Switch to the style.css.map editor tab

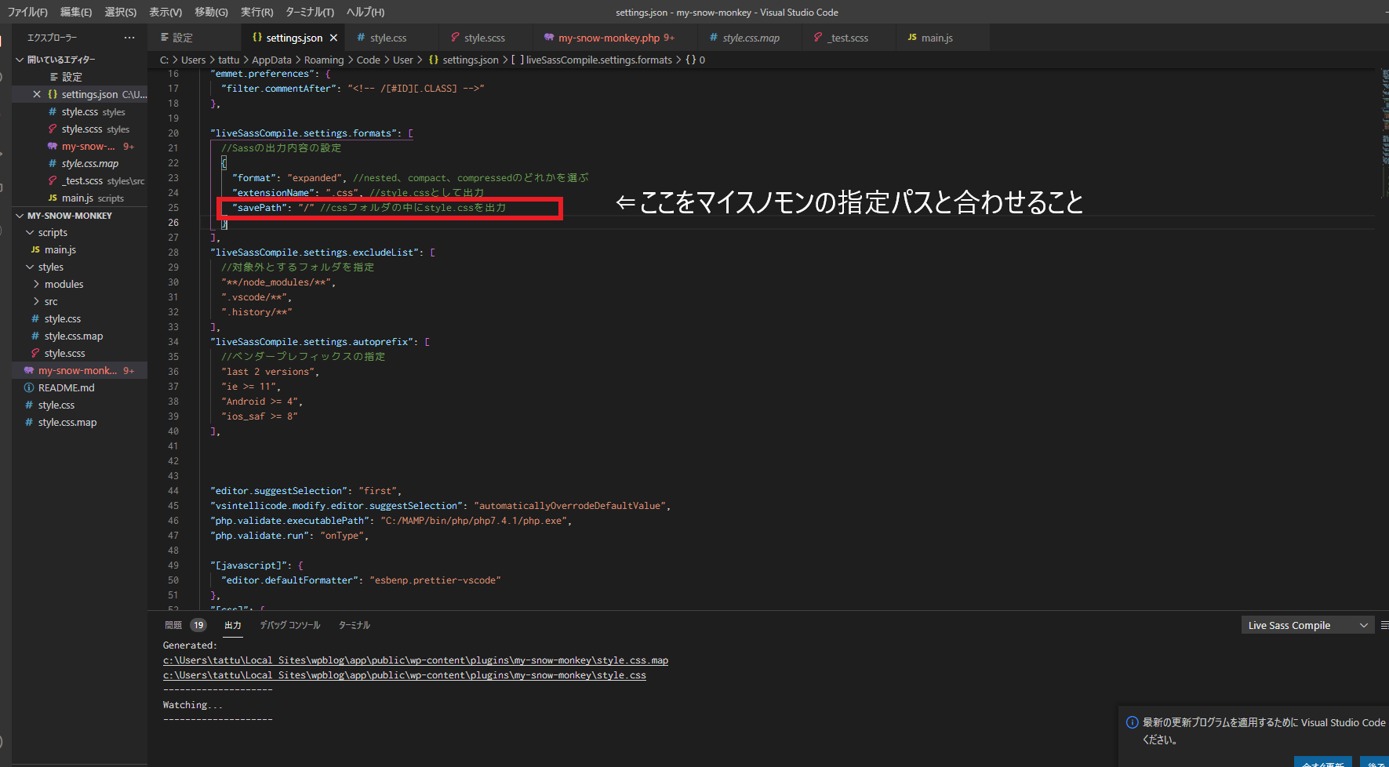point(751,38)
